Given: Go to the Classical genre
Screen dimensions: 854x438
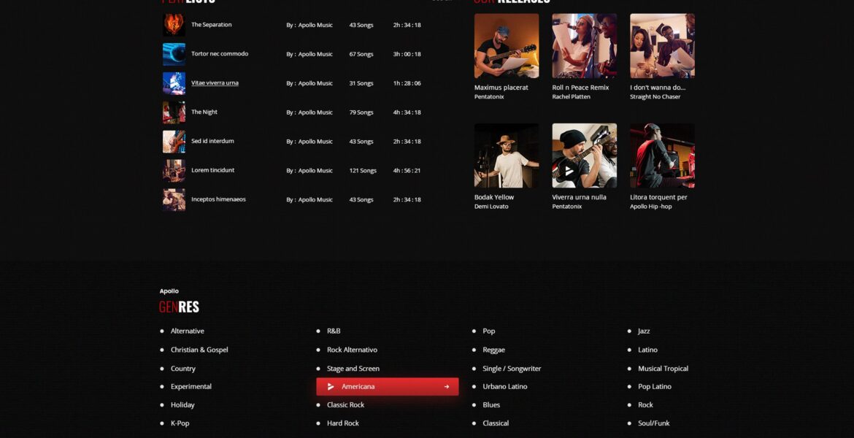Looking at the screenshot, I should point(496,423).
